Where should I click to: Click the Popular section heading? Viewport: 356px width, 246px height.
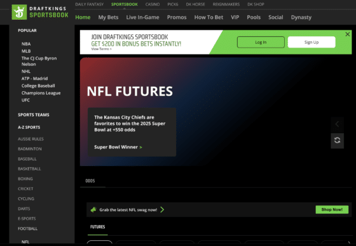tap(27, 30)
